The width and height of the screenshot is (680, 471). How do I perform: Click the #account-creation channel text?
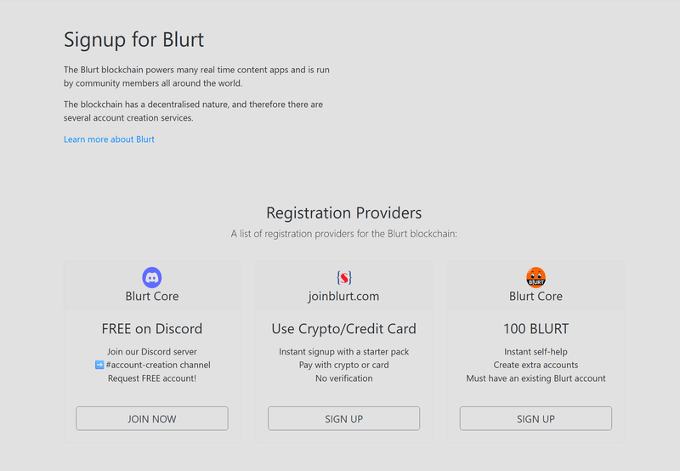[158, 365]
